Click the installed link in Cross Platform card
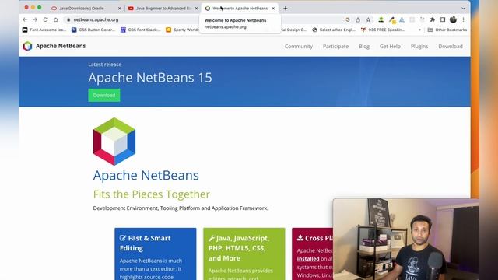This screenshot has width=498, height=280. [308, 259]
